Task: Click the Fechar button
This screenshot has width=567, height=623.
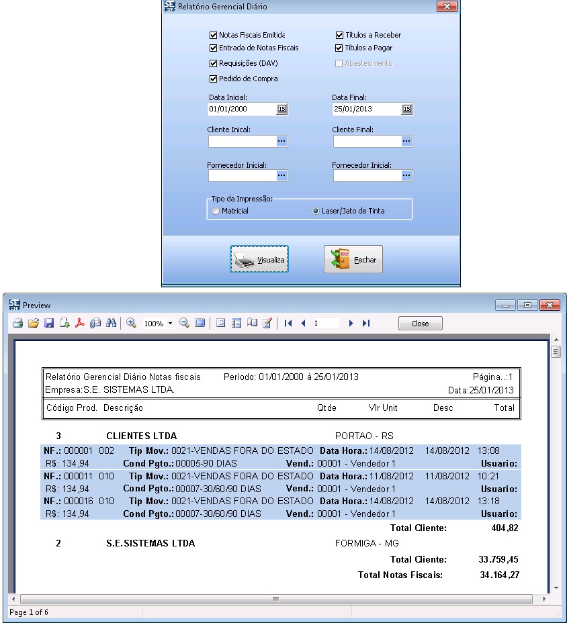Action: pyautogui.click(x=353, y=259)
